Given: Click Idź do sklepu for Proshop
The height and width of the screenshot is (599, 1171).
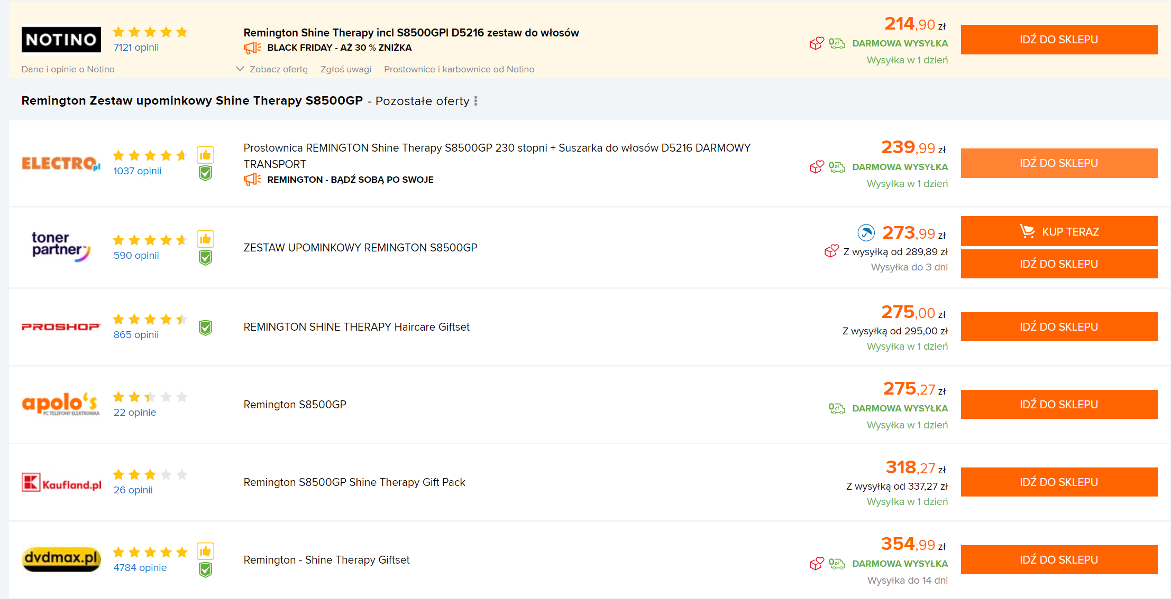Looking at the screenshot, I should (x=1059, y=326).
